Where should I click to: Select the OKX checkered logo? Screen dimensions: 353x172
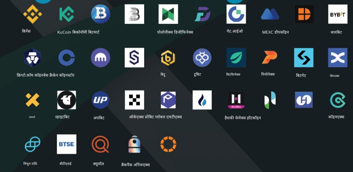coord(134,100)
